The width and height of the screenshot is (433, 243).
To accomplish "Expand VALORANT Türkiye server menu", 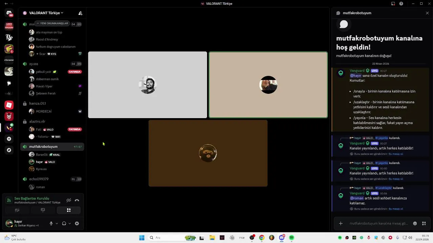I will [x=46, y=13].
